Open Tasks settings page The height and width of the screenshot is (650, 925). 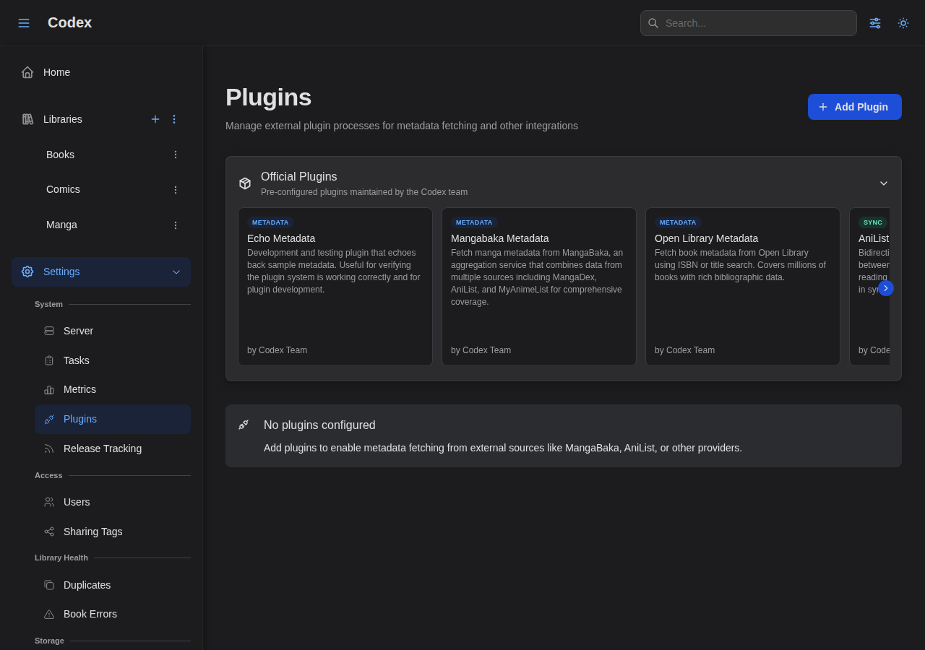coord(113,360)
